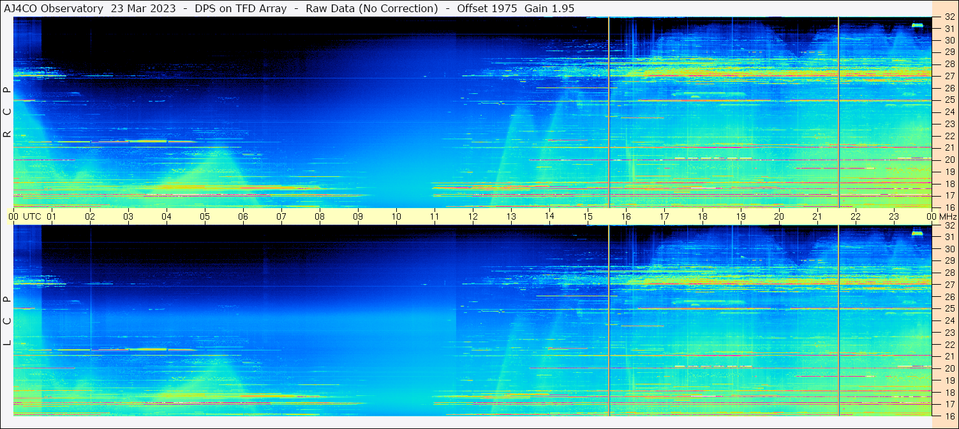The image size is (959, 429).
Task: Click the 21 MHz tick of LCP panel
Action: 949,356
